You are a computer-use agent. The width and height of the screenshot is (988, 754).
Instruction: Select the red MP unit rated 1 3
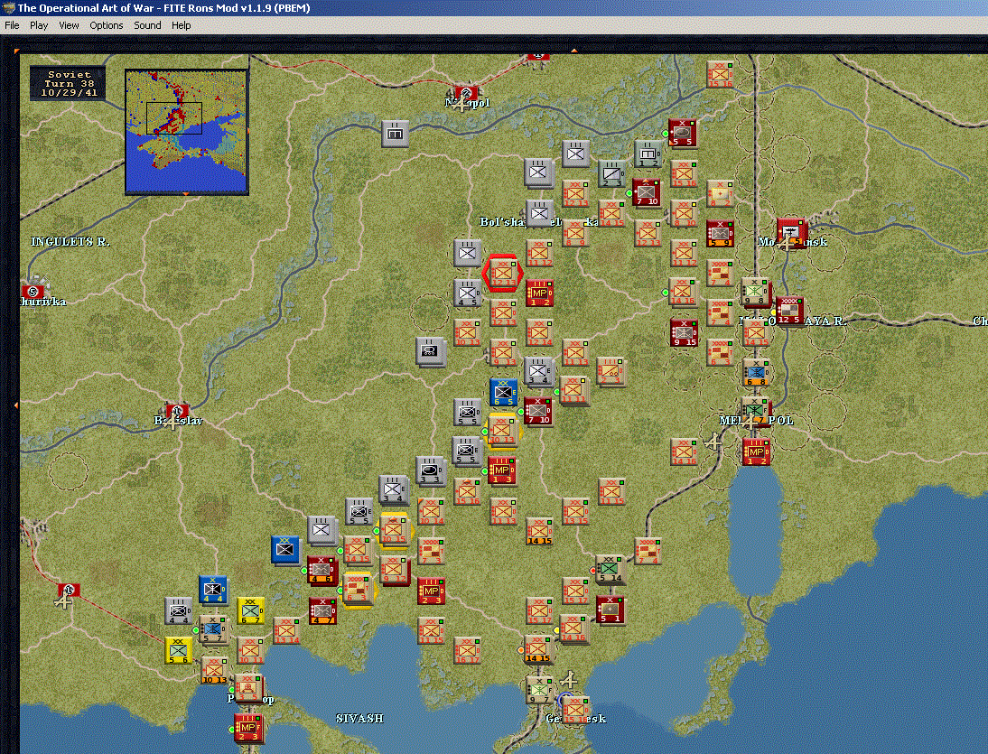tap(501, 470)
